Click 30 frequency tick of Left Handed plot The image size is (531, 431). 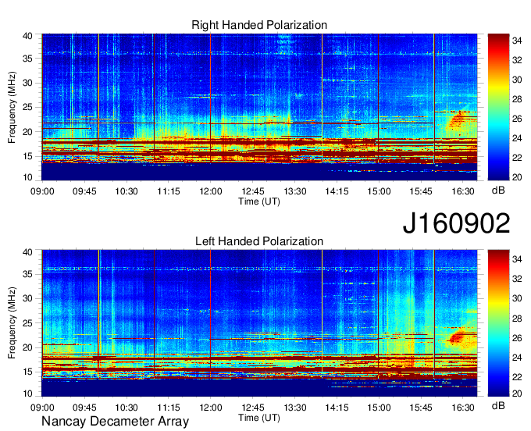[x=28, y=298]
